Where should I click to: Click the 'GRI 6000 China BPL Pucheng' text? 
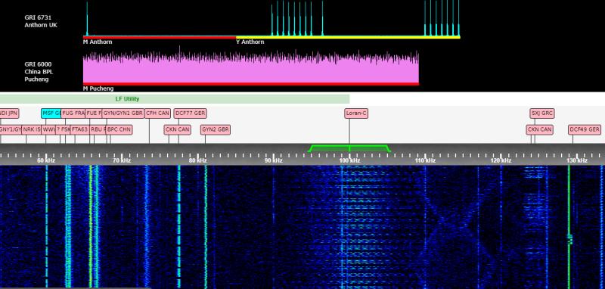pos(39,71)
